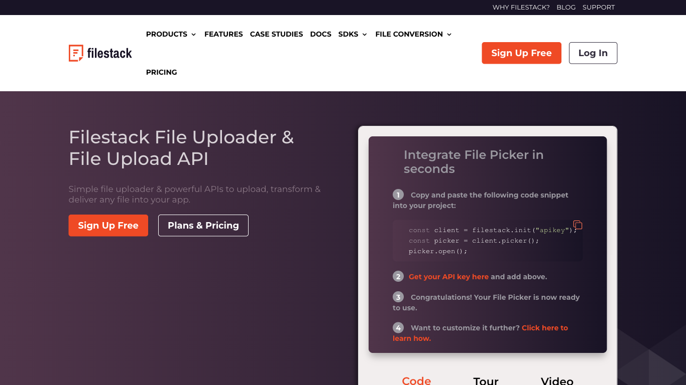
Task: Go to Docs in navigation
Action: tap(321, 34)
